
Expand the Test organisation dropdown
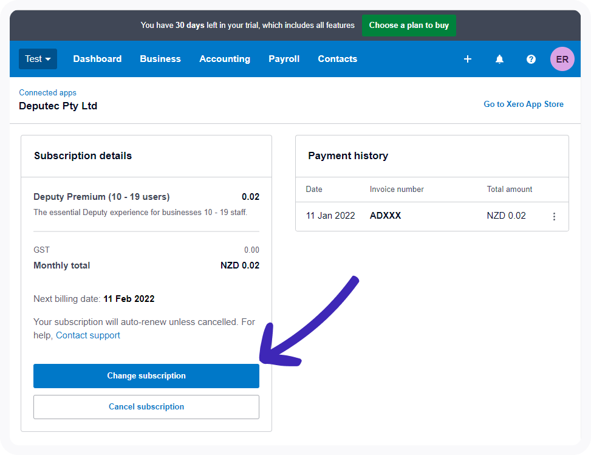[x=38, y=59]
